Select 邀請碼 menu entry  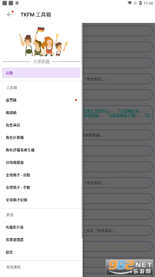(x=41, y=112)
